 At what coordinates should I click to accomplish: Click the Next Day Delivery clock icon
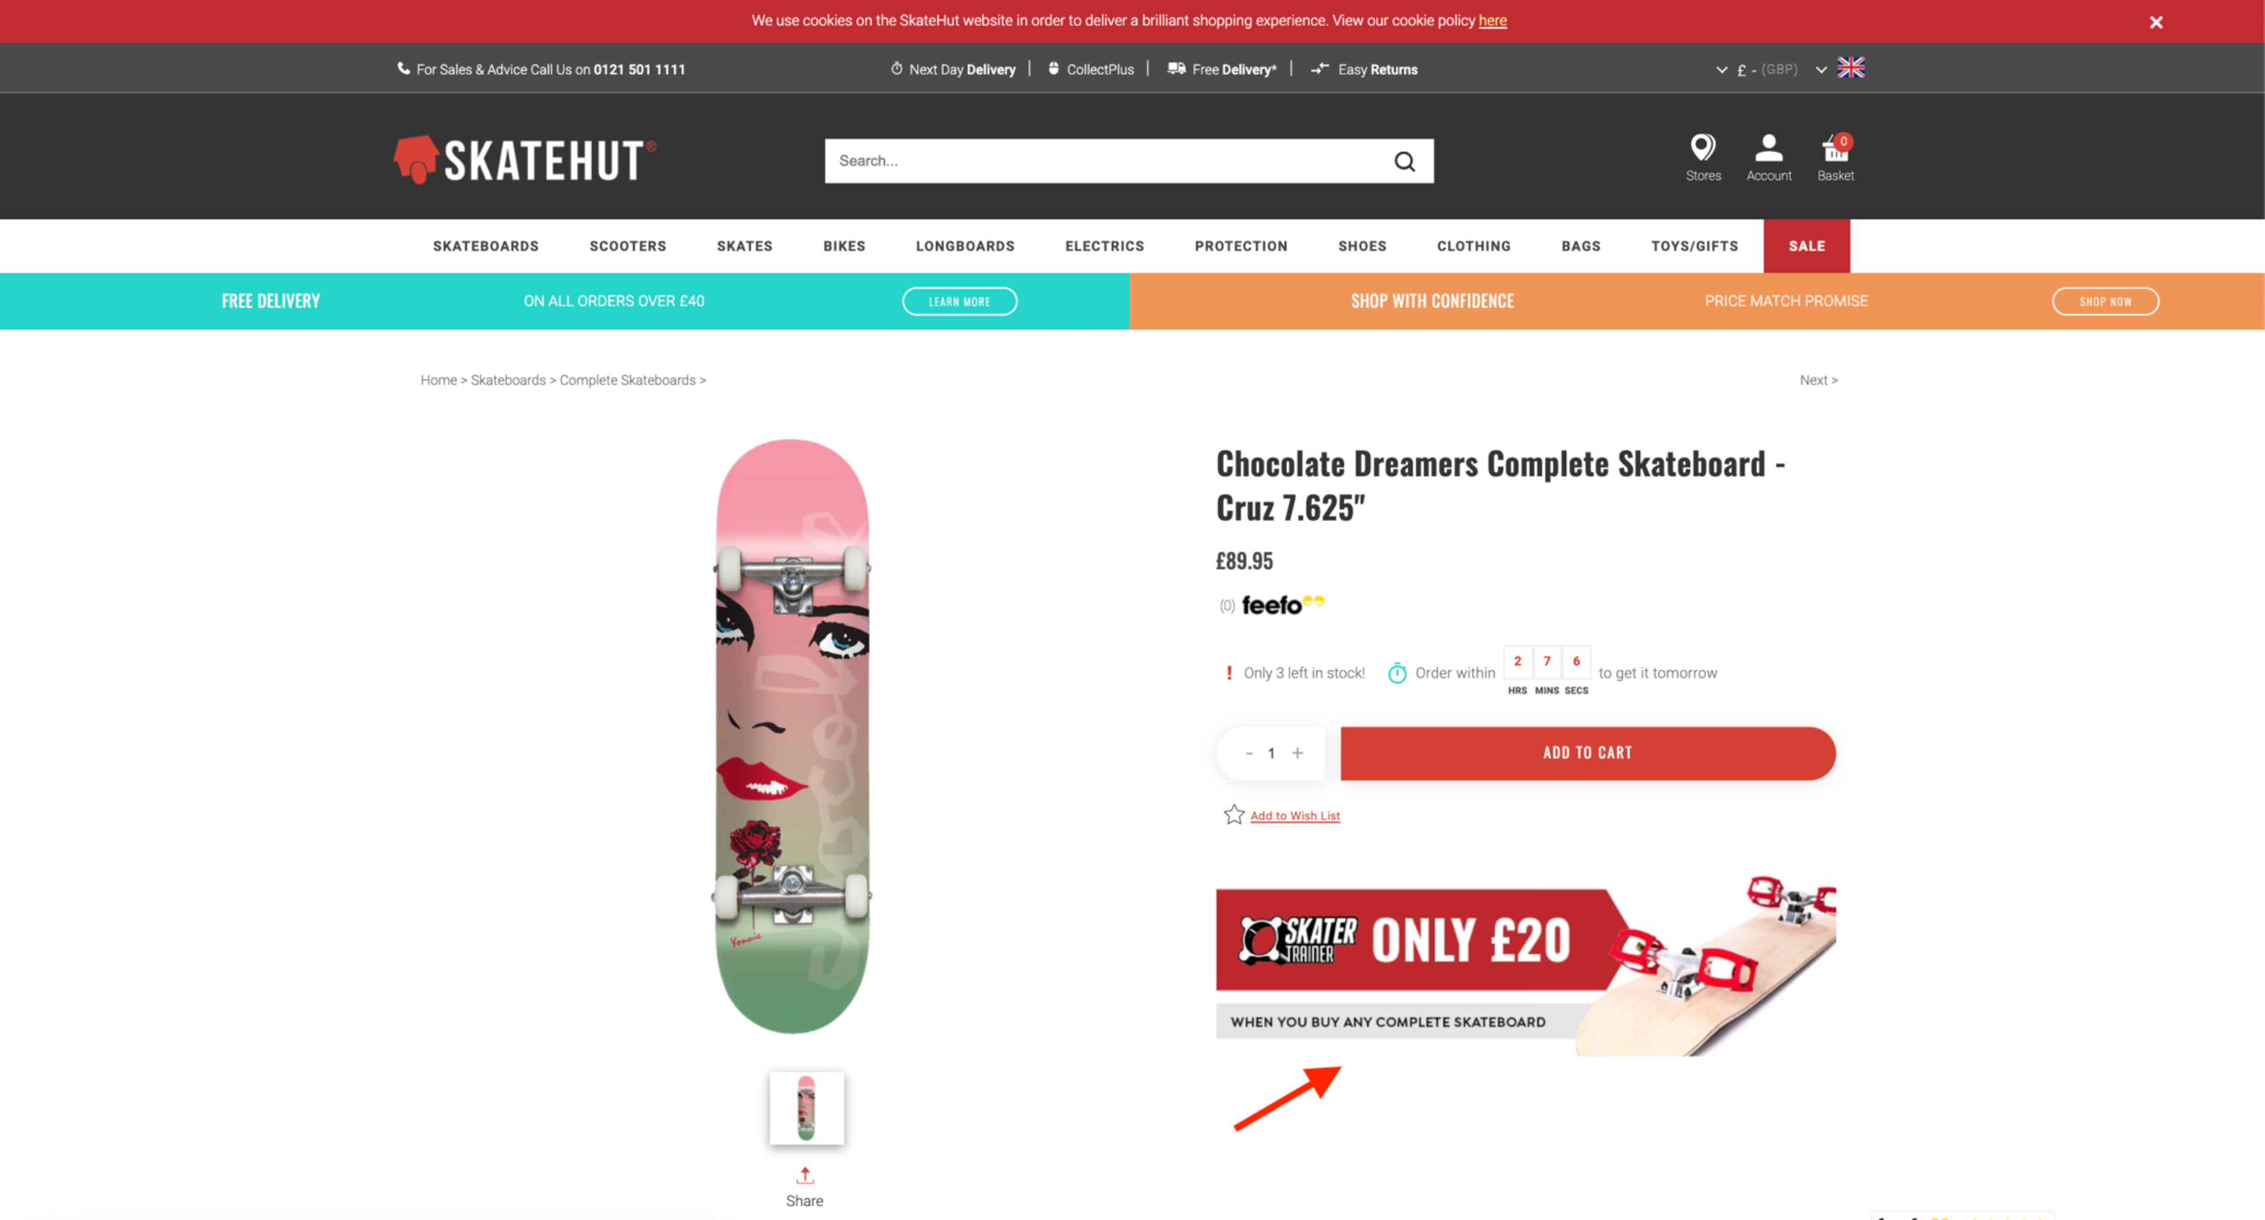896,68
